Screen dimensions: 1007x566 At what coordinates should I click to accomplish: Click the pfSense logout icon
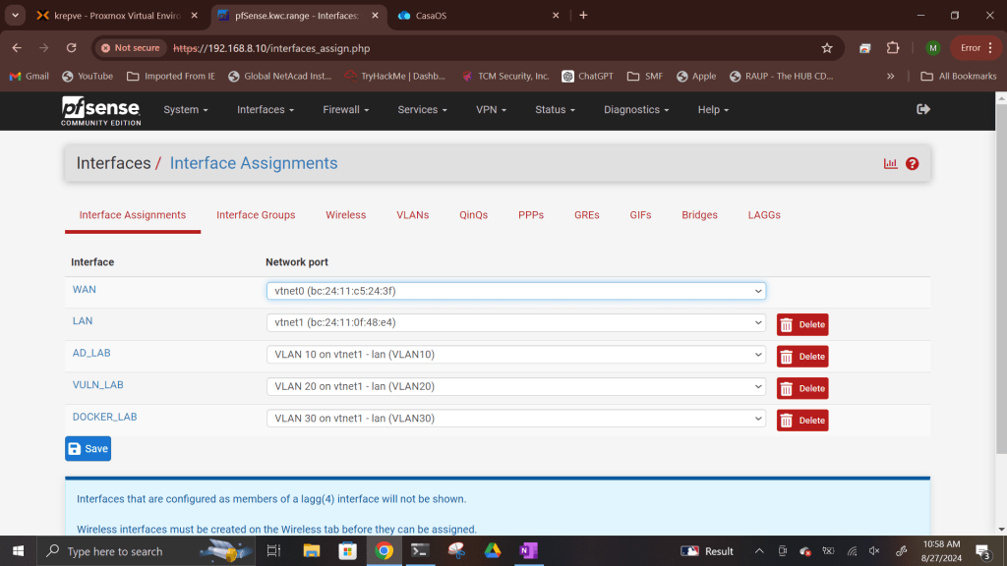922,109
